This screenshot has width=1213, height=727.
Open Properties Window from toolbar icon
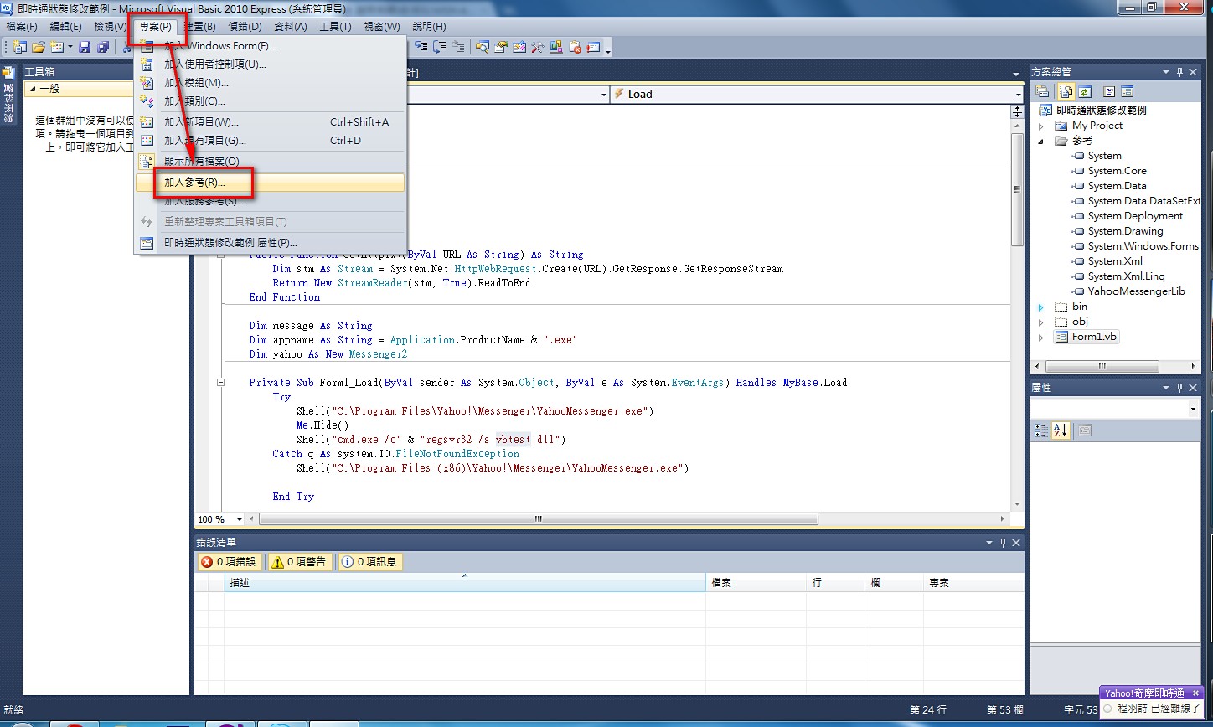tap(501, 47)
